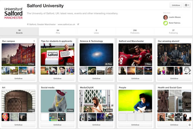This screenshot has width=193, height=129.
Task: Select the Bute Fabrics name link
Action: (174, 23)
